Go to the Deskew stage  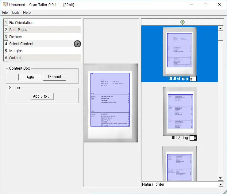16,37
